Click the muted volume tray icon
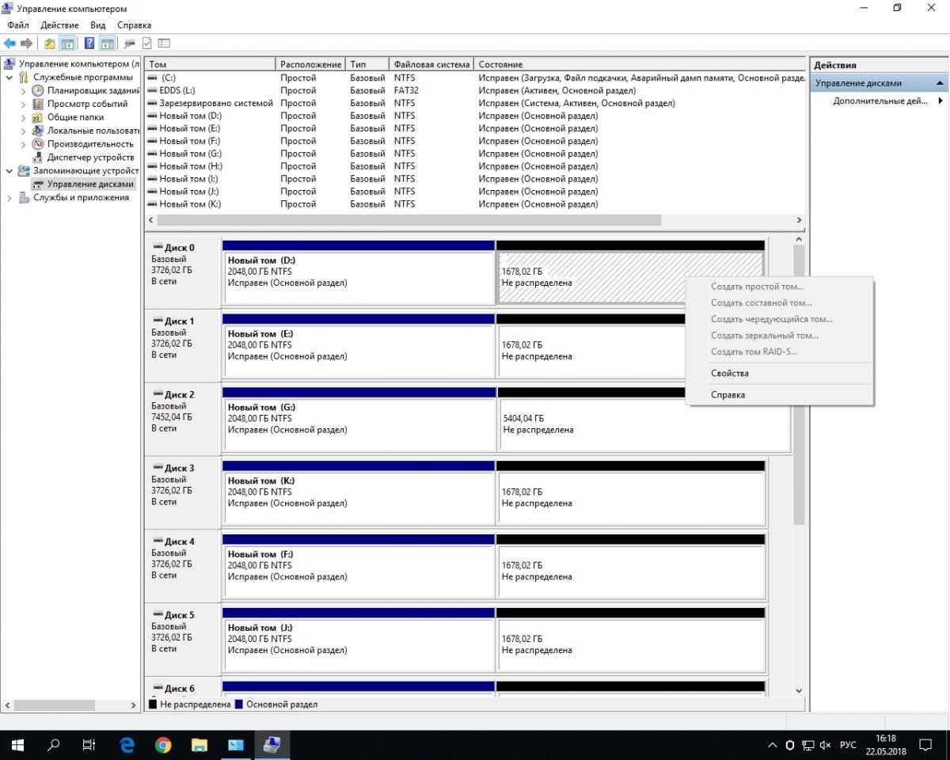 tap(826, 745)
